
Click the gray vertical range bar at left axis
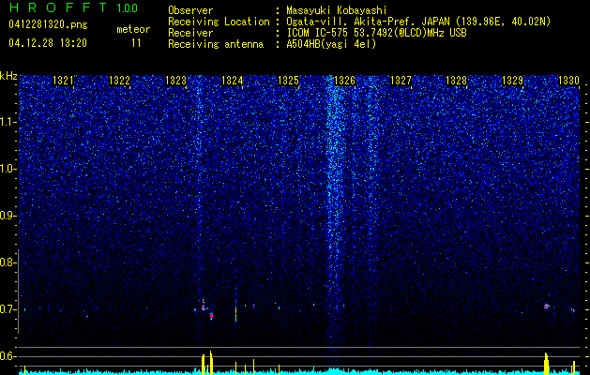click(18, 292)
